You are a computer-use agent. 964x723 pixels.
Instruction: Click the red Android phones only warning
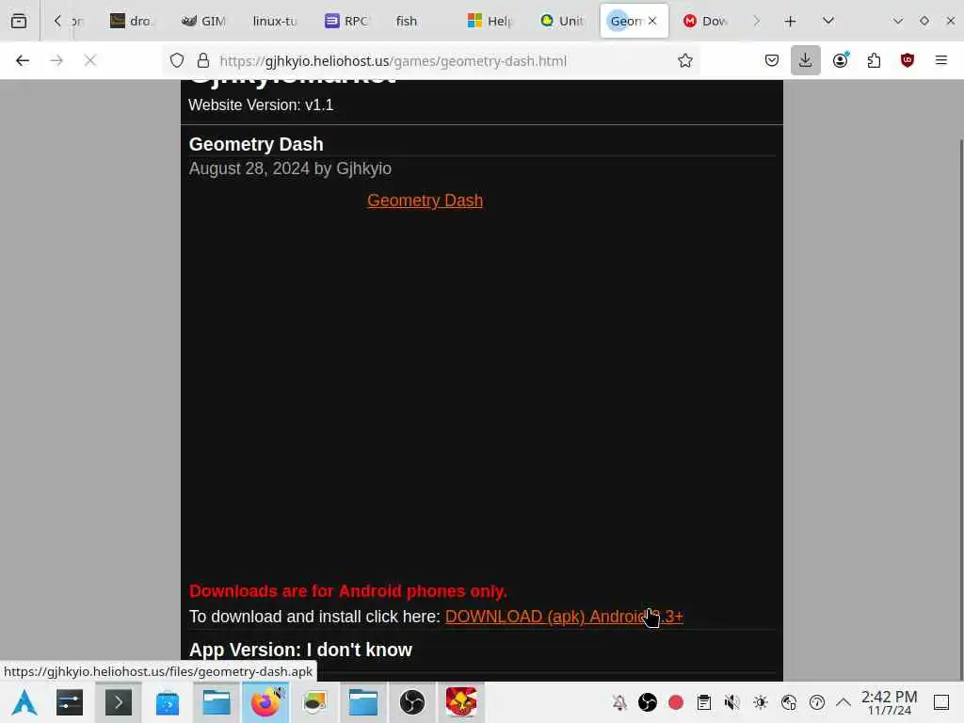coord(348,591)
